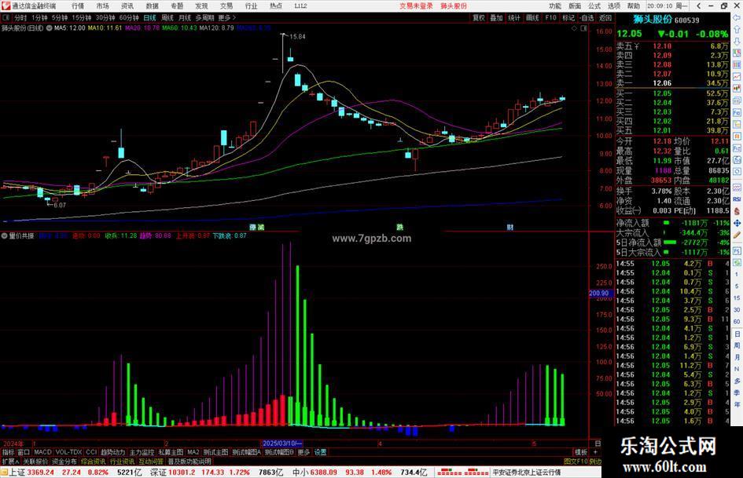Click the round icon beside 量价共振 indicator

click(4, 235)
